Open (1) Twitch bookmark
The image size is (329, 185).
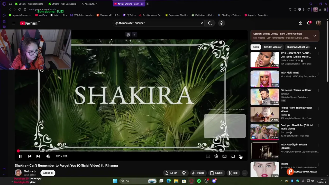coord(130,15)
